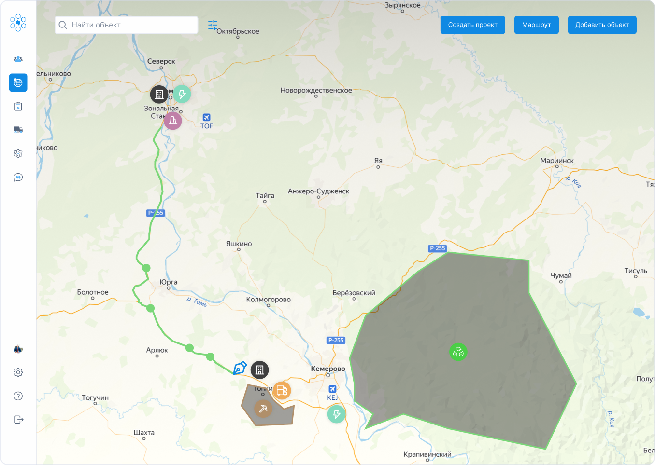This screenshot has height=465, width=655.
Task: Click the Маршрут button
Action: tap(536, 25)
